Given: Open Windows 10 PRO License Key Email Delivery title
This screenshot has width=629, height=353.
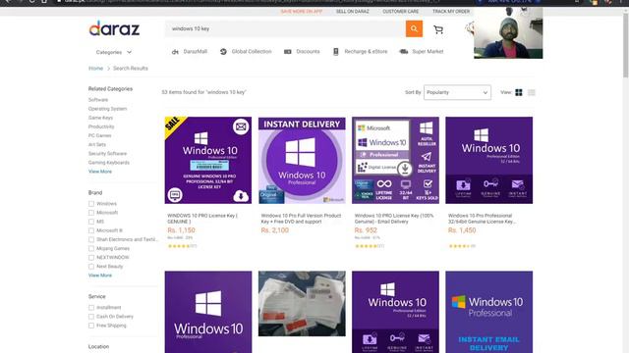Looking at the screenshot, I should 394,219.
